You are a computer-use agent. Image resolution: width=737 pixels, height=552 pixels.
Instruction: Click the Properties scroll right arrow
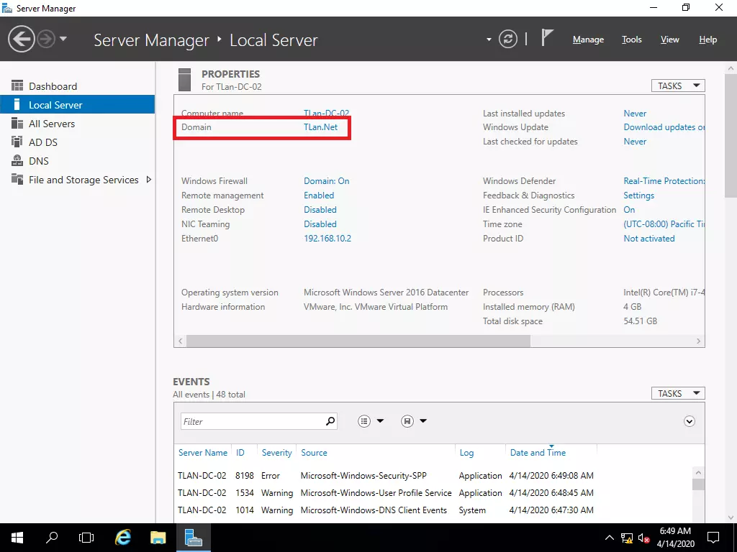(698, 341)
